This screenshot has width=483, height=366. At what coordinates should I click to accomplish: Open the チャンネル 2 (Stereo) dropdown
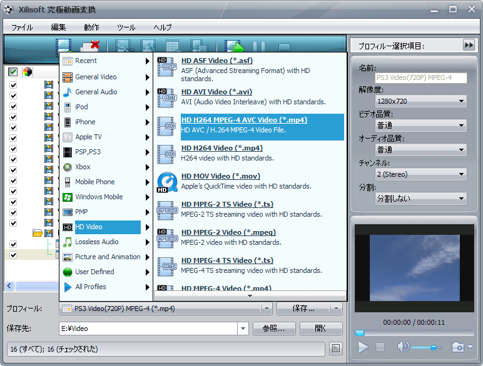421,174
